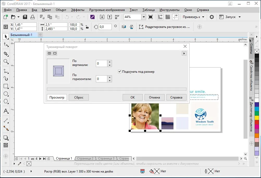Choose the Text tool
The image size is (261, 178).
point(6,111)
